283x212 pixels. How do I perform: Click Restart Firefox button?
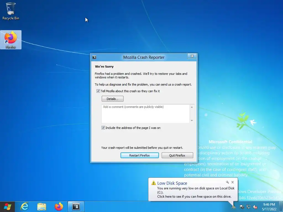tap(140, 155)
